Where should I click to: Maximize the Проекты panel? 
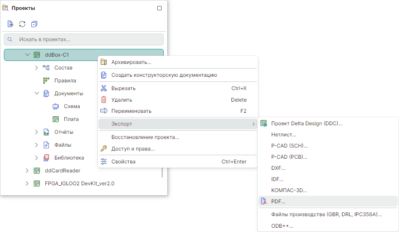pos(159,8)
